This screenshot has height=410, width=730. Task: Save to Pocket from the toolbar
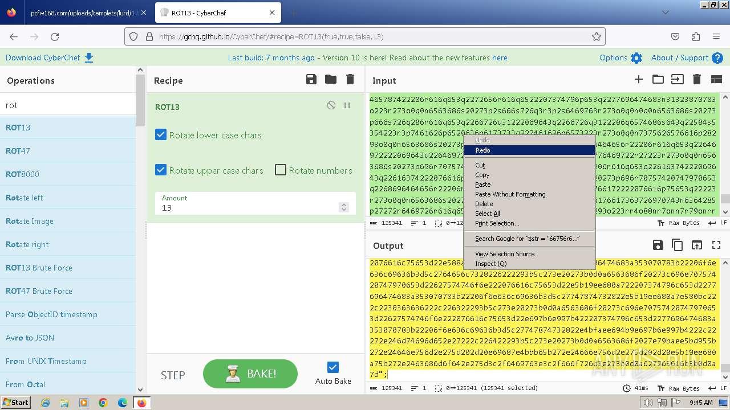[x=675, y=36]
